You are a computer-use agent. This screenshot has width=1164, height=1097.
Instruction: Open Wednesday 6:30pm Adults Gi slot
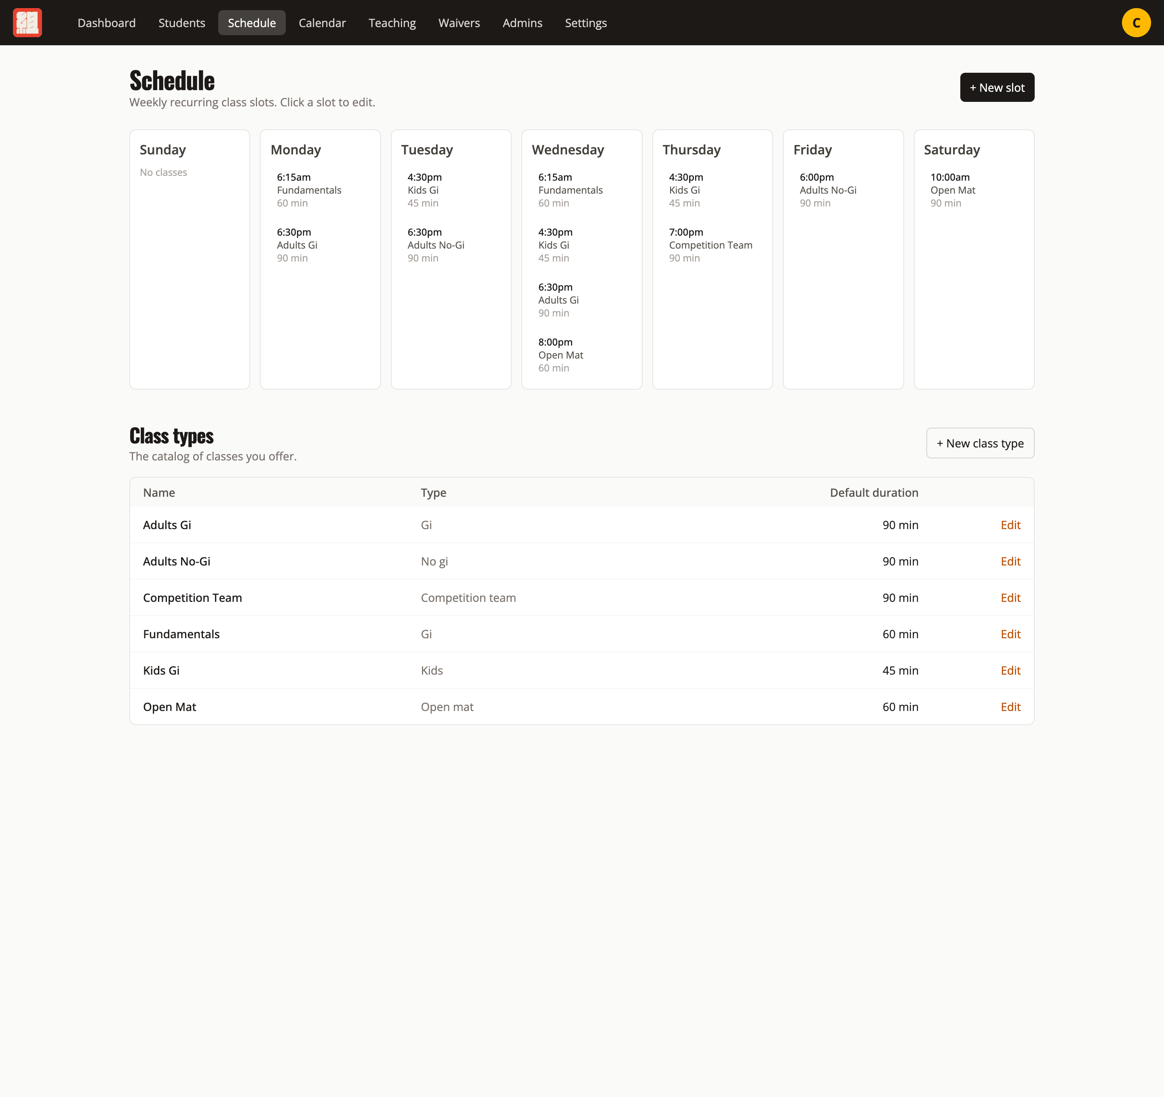point(582,300)
